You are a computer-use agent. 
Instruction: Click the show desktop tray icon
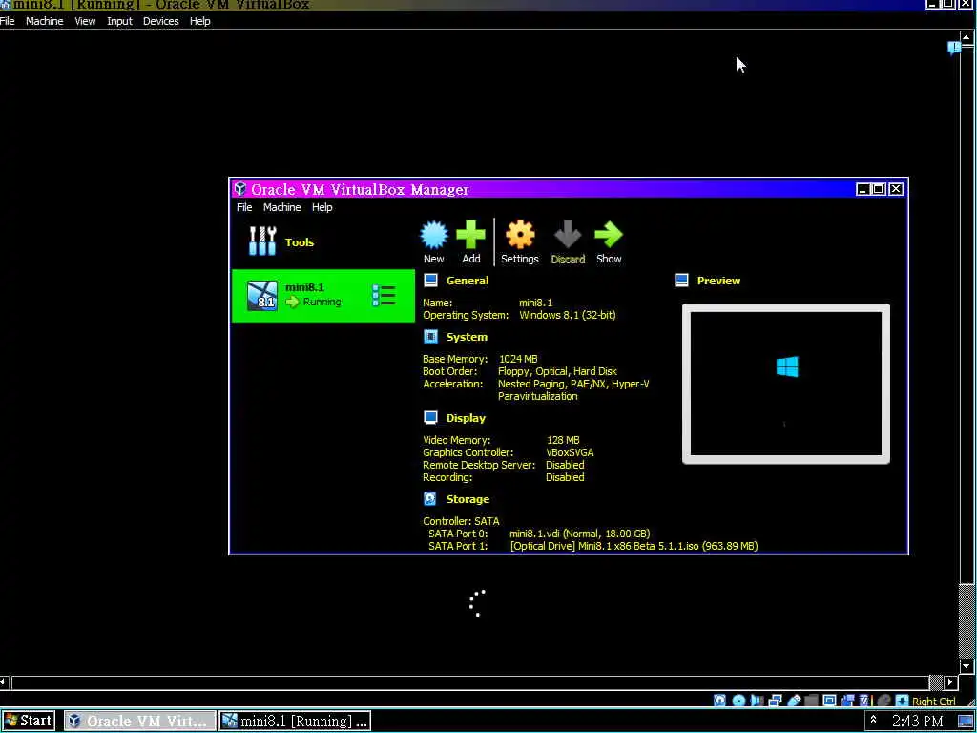point(966,722)
